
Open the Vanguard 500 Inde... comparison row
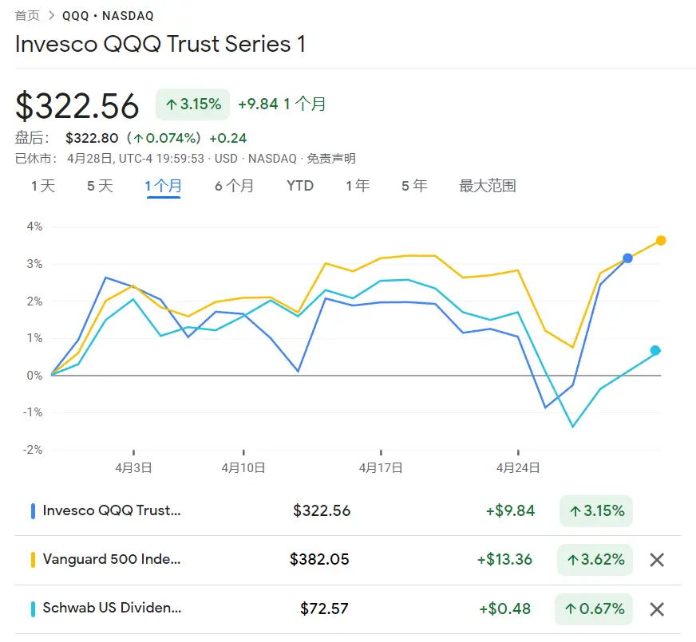coord(347,560)
